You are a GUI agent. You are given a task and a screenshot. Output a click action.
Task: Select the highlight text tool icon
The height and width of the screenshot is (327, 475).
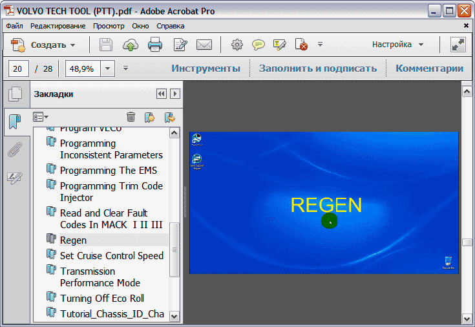pos(279,45)
